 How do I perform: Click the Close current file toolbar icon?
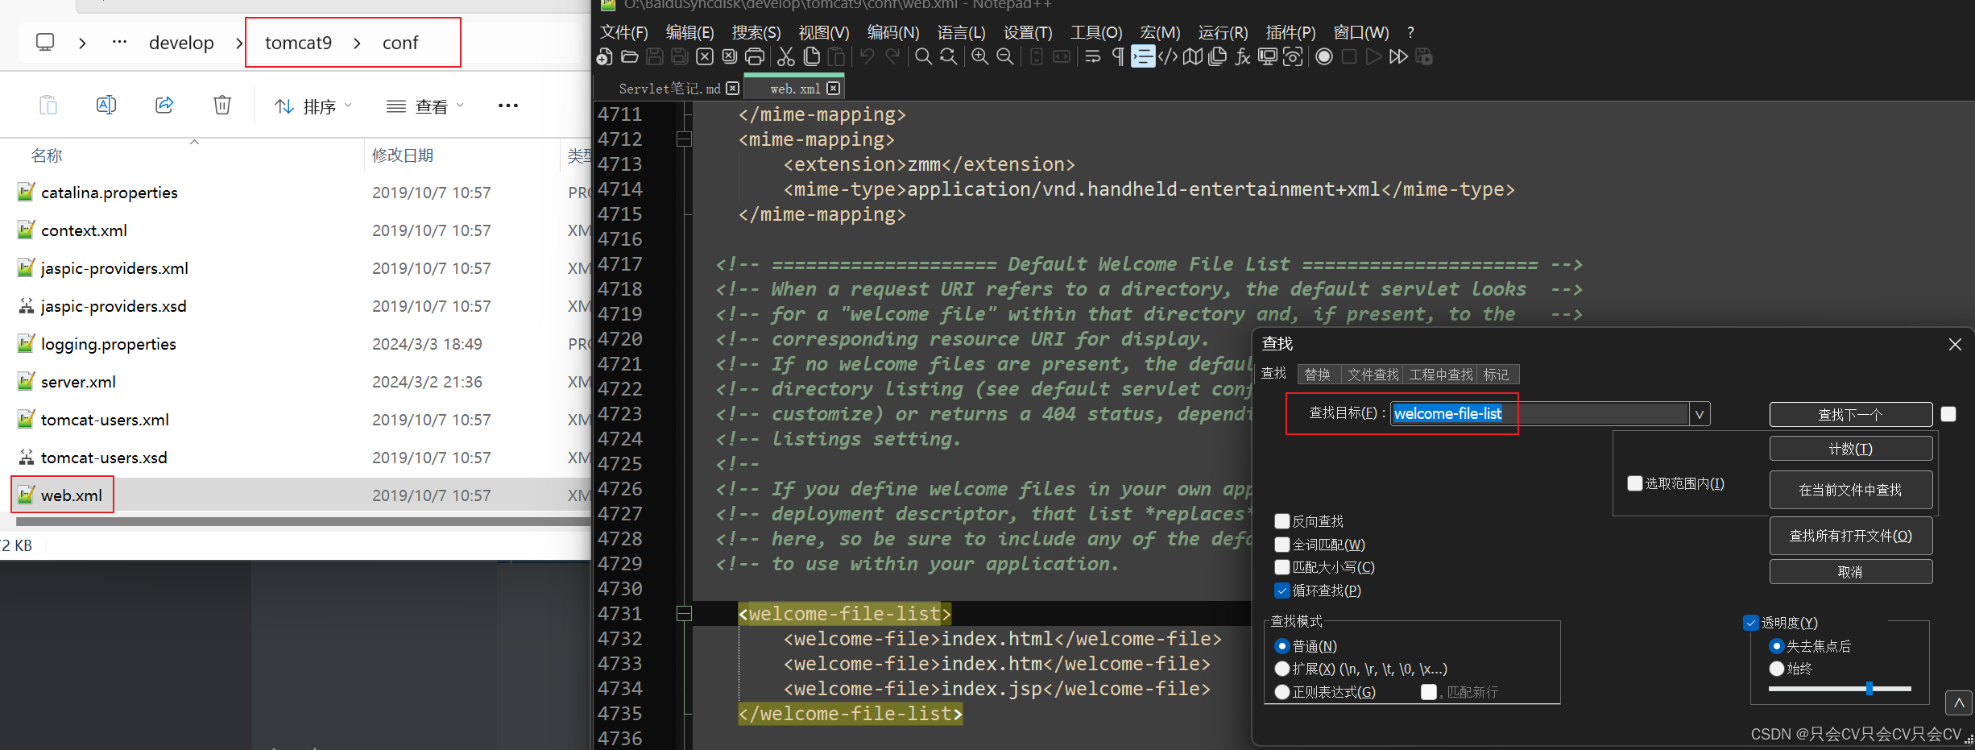coord(705,57)
